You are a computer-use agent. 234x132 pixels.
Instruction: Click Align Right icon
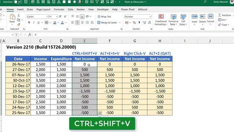coord(82,23)
